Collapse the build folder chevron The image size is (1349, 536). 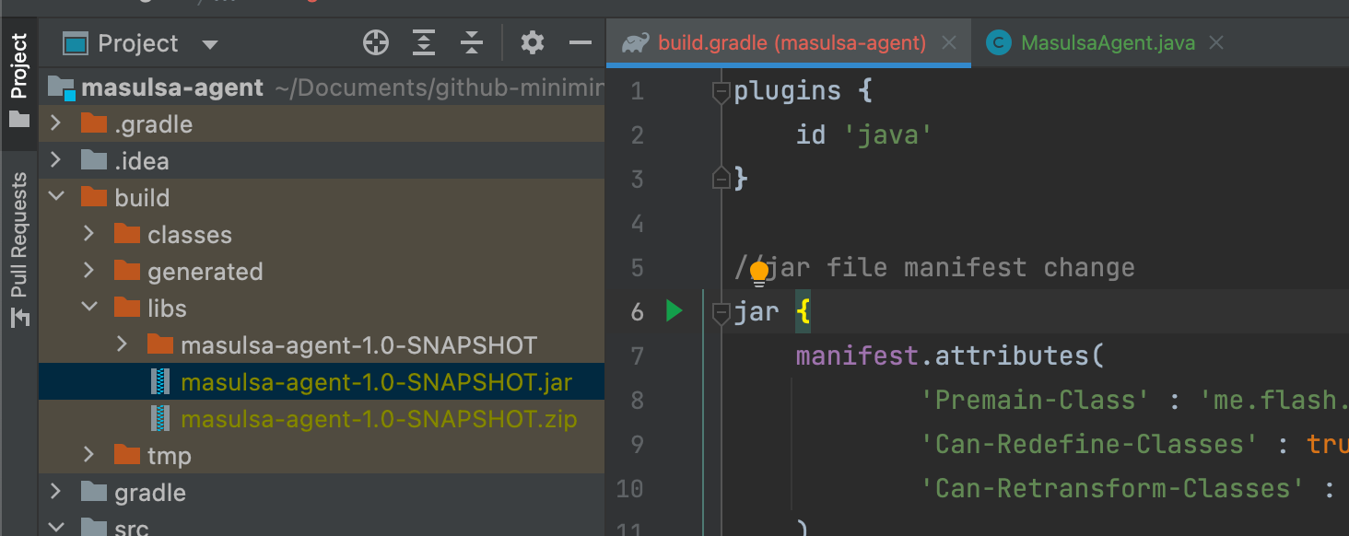[x=55, y=197]
